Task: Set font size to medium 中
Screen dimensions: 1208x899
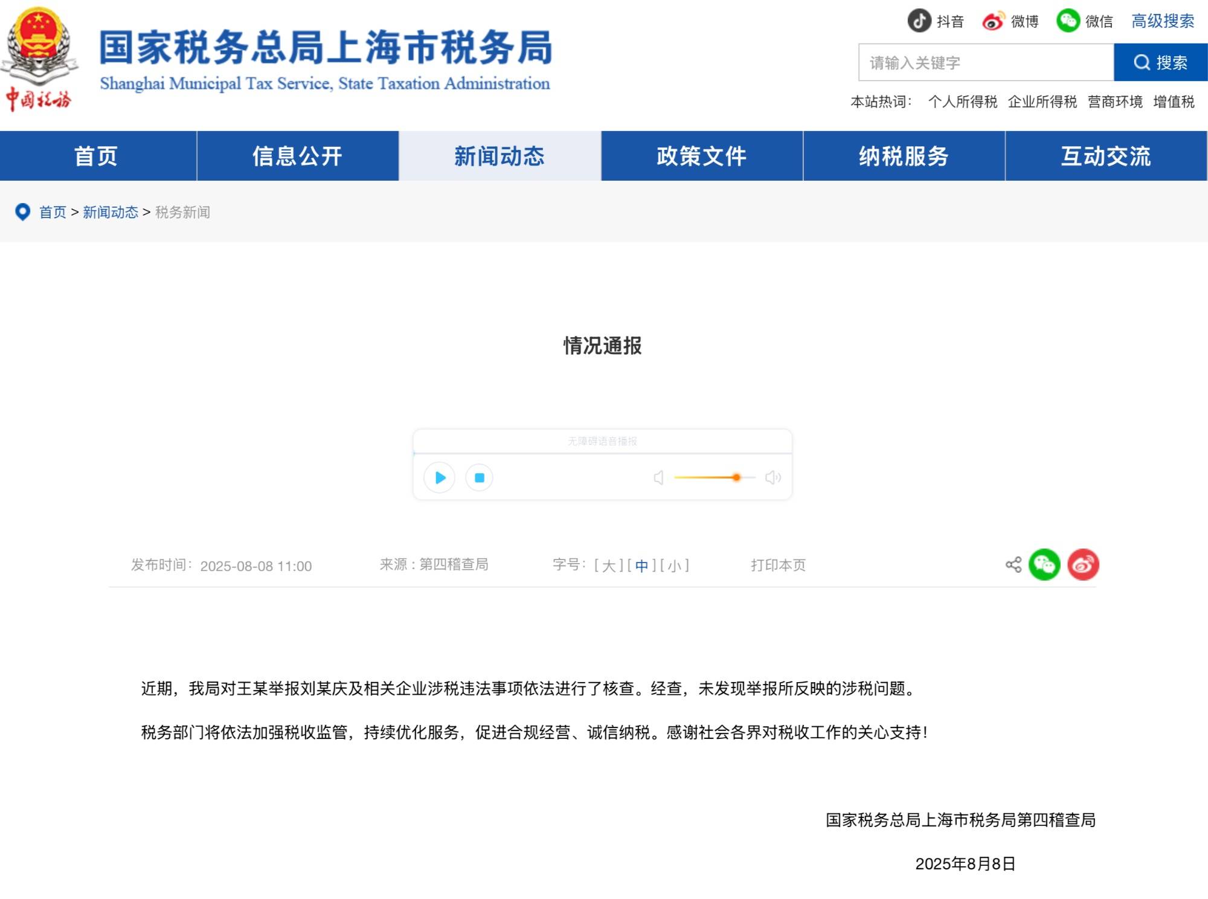Action: (x=641, y=566)
